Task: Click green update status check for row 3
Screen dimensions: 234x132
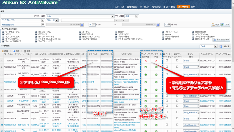Action: pyautogui.click(x=156, y=74)
